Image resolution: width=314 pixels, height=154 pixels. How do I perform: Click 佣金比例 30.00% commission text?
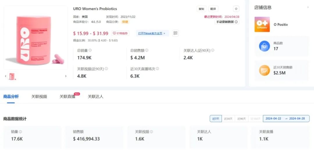95,40
